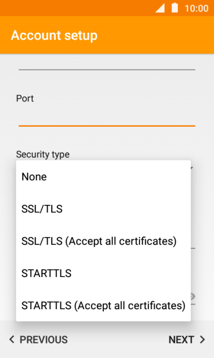Go to NEXT setup step

coord(187,340)
